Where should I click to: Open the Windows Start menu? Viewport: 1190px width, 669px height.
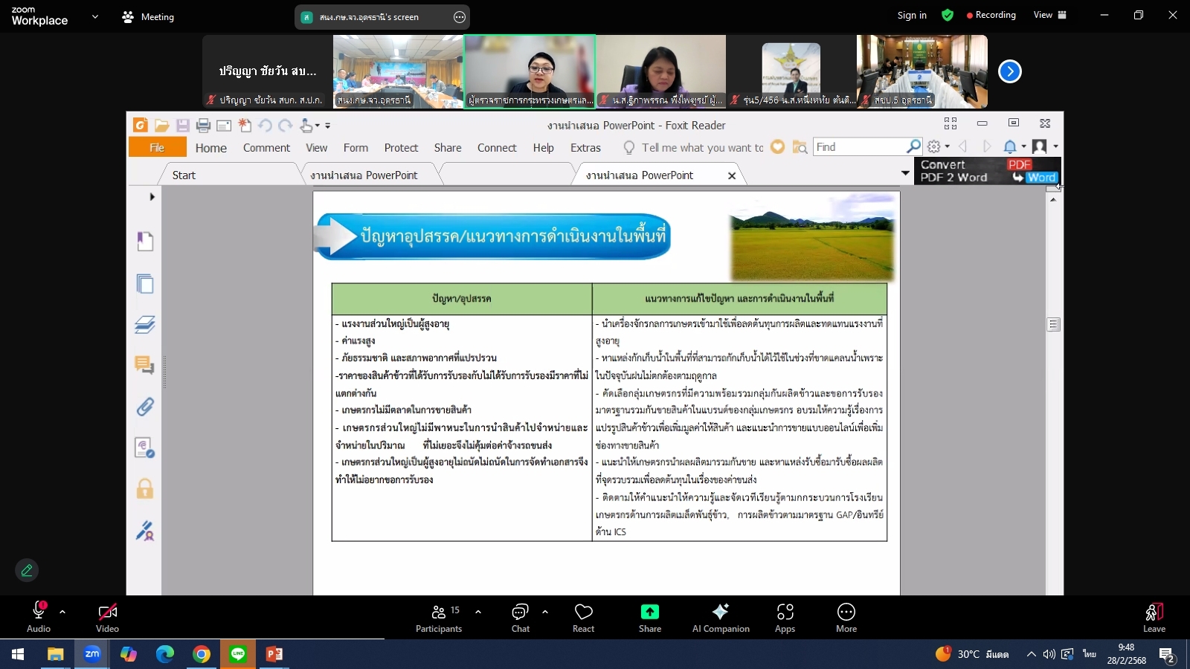[18, 654]
